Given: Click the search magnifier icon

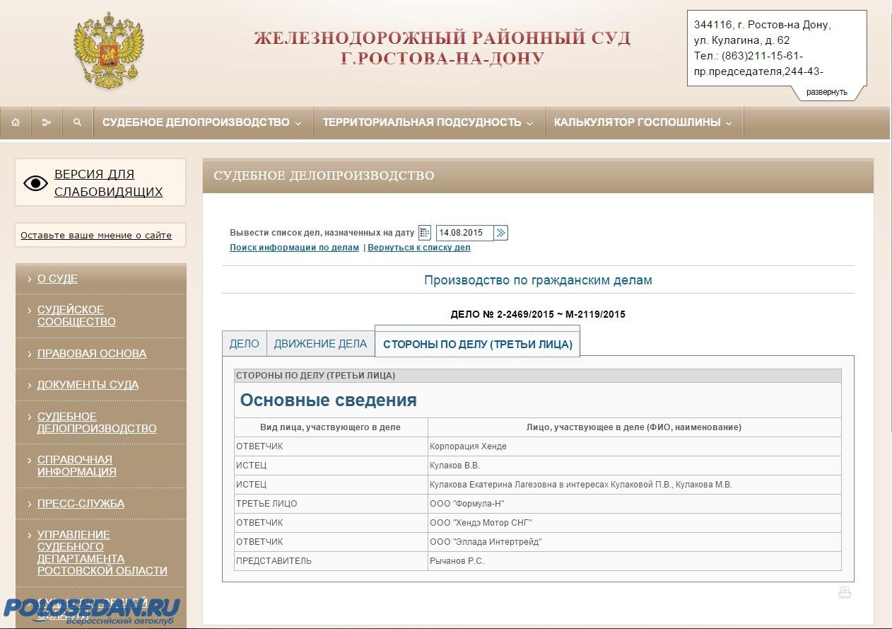Looking at the screenshot, I should pyautogui.click(x=77, y=122).
